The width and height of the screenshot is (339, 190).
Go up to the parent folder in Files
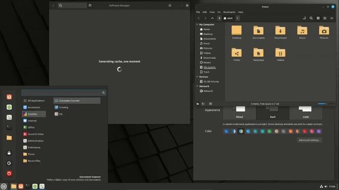[212, 18]
